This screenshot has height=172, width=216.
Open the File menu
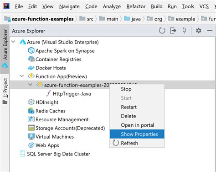19,6
